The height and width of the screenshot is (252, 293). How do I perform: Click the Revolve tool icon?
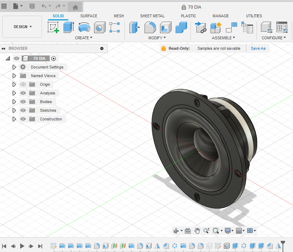click(x=84, y=27)
